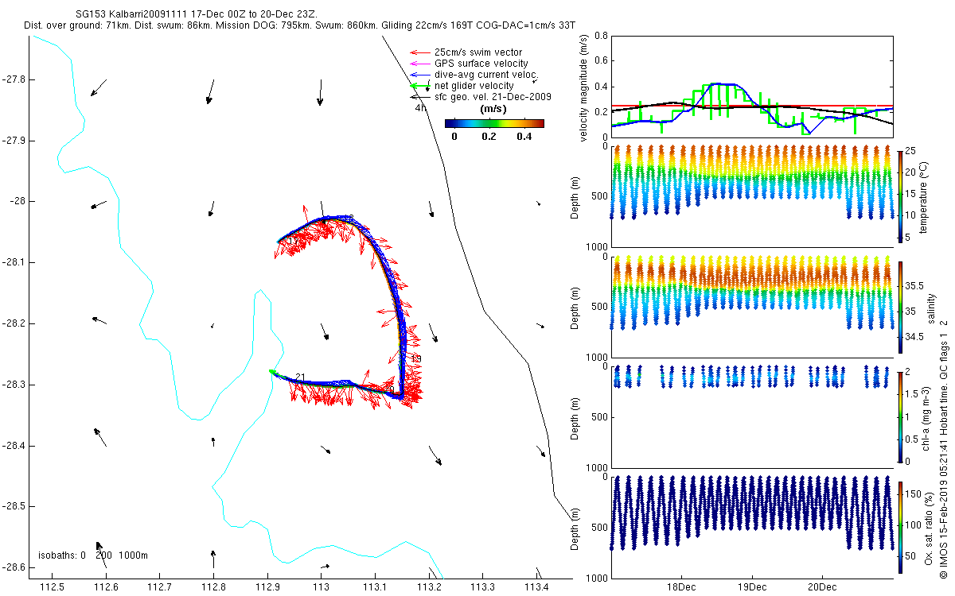The image size is (955, 596).
Task: Select the 'GPS surface velocity' legend entry
Action: (x=481, y=64)
